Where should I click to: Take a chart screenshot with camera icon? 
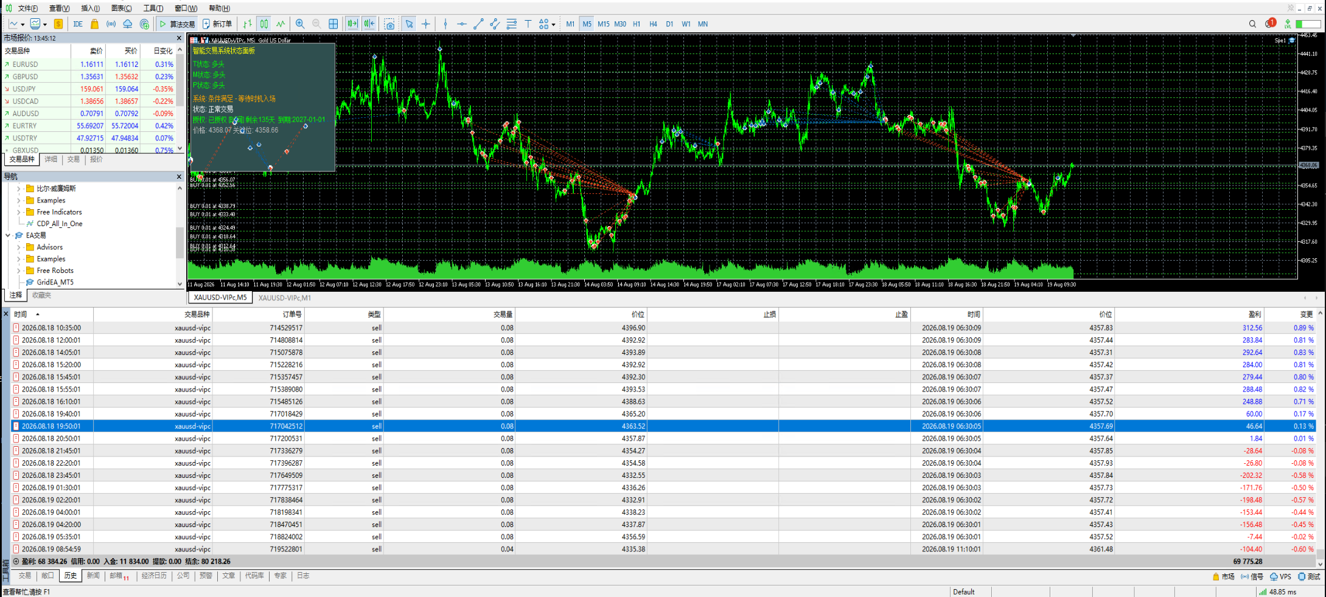(389, 24)
